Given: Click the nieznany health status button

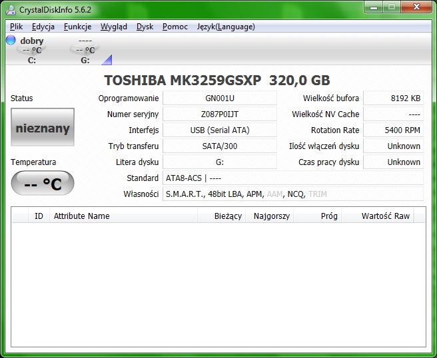Looking at the screenshot, I should pyautogui.click(x=43, y=127).
